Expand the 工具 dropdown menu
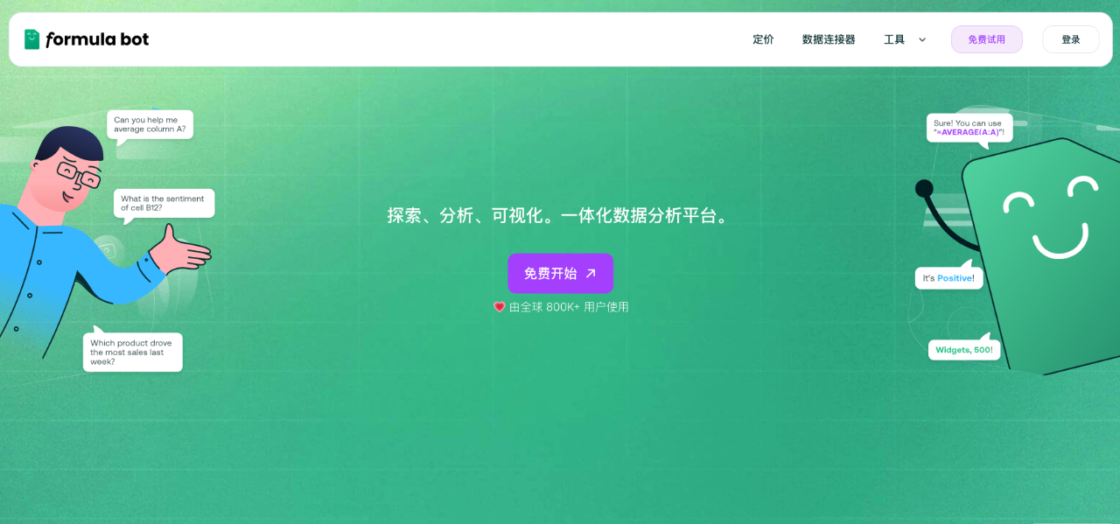 tap(894, 38)
